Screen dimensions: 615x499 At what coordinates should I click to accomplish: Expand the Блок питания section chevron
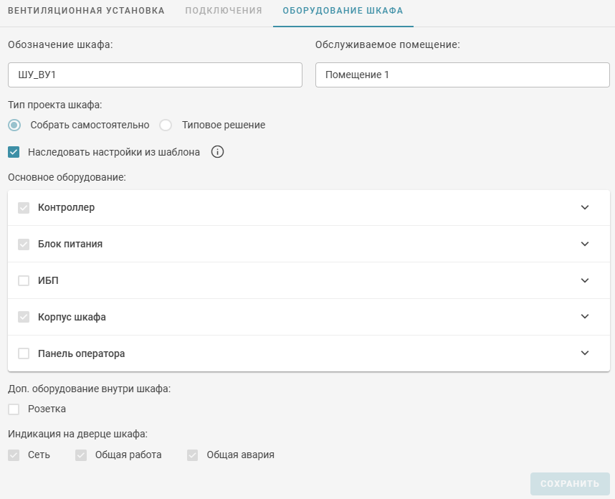point(585,244)
